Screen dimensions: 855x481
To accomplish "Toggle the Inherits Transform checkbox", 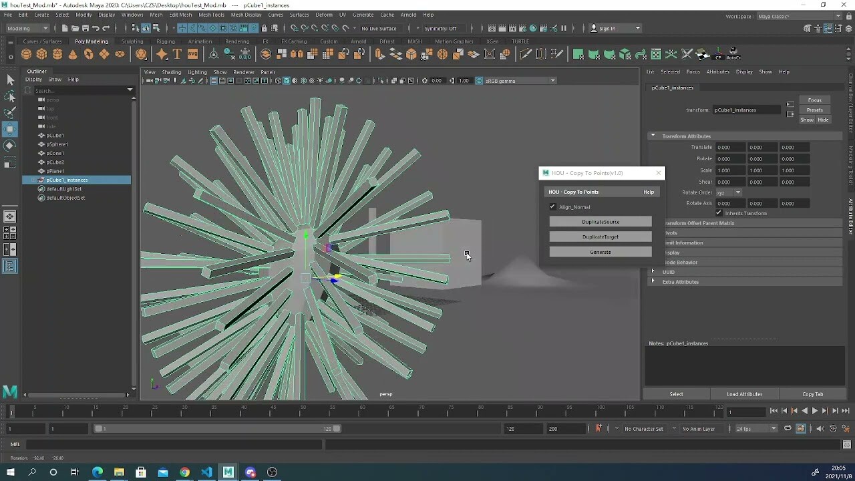I will pyautogui.click(x=719, y=212).
